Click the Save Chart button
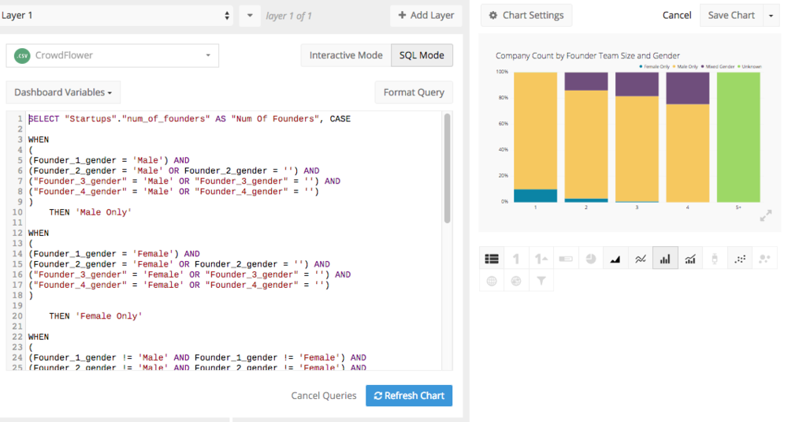Screen dimensions: 788x422 click(731, 15)
